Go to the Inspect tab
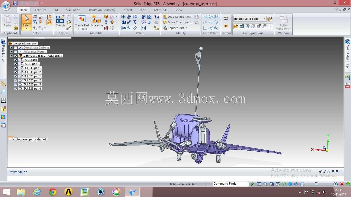Viewport: 351px width, 197px height. click(127, 10)
